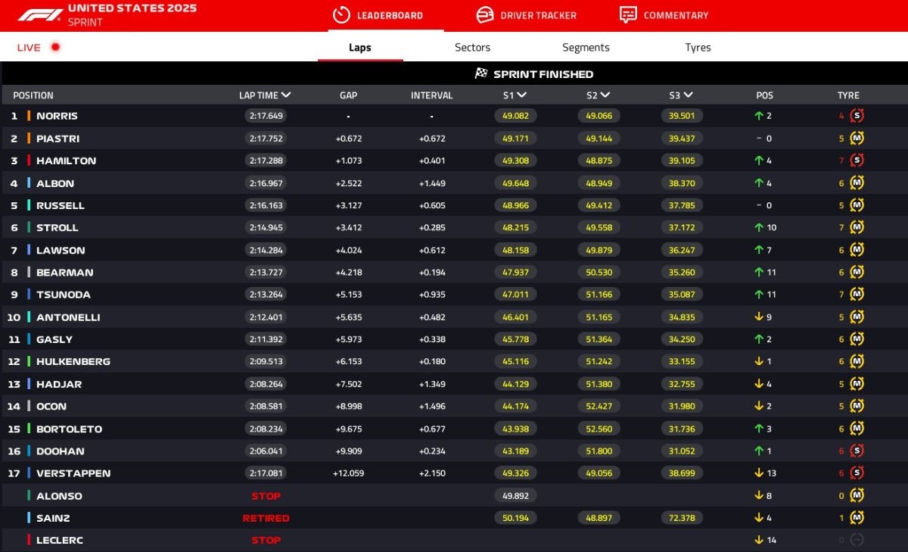Screen dimensions: 908x552
Task: Open the S1 sector dropdown arrow
Action: (x=522, y=95)
